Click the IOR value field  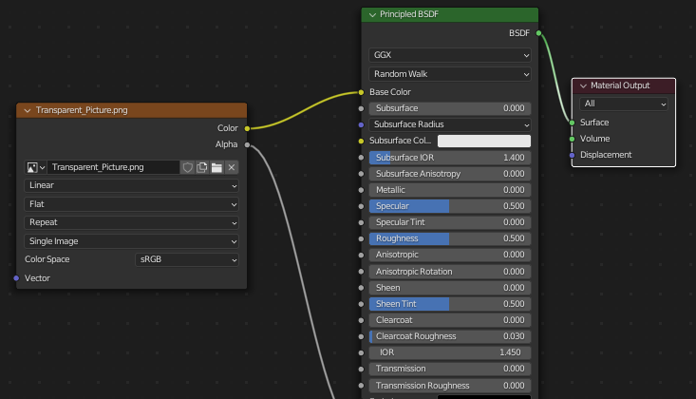click(450, 352)
